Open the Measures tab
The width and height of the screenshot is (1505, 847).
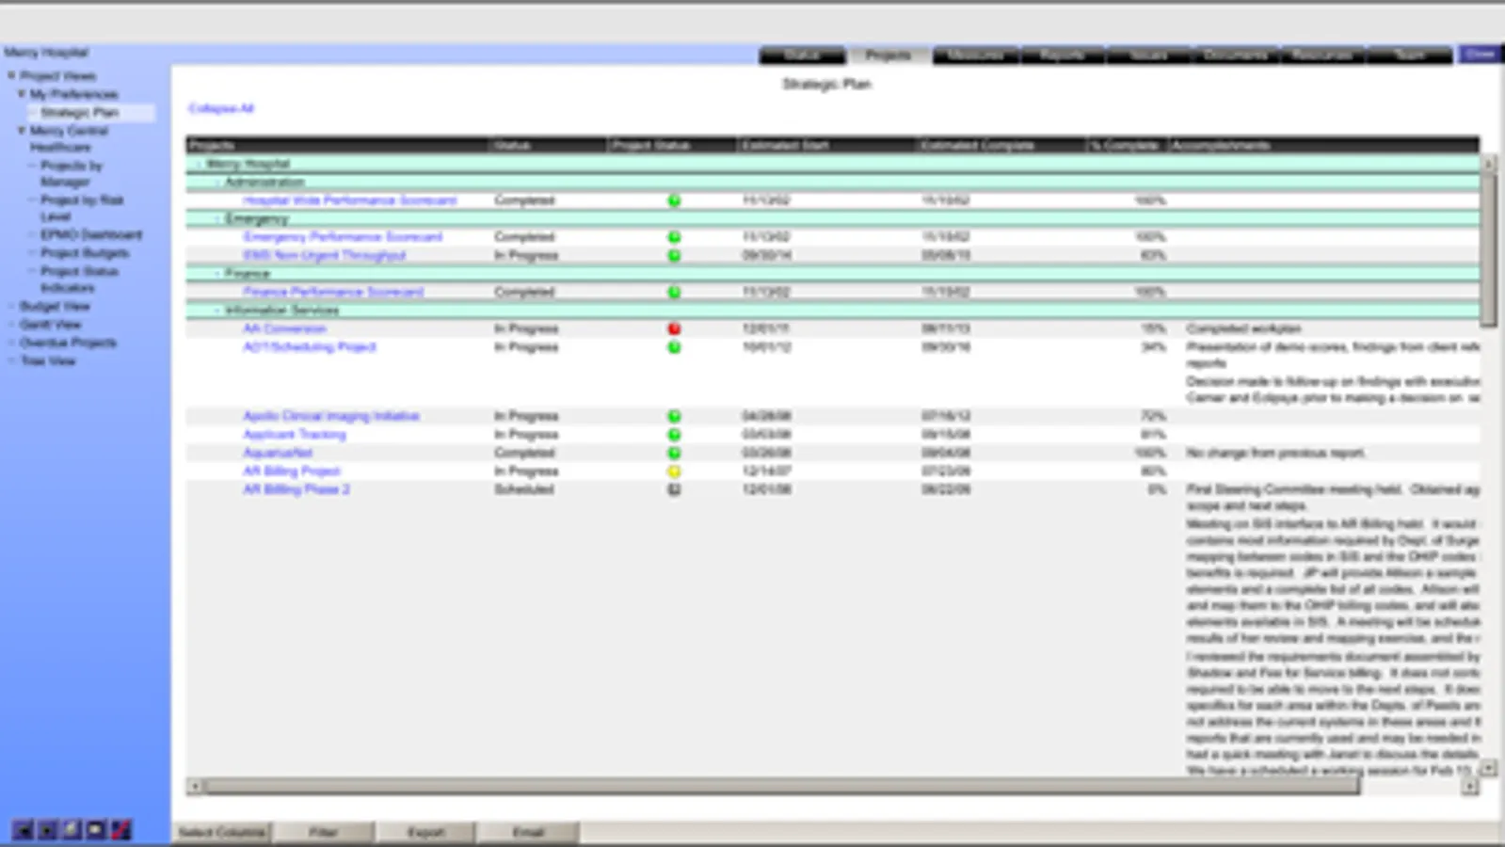975,55
